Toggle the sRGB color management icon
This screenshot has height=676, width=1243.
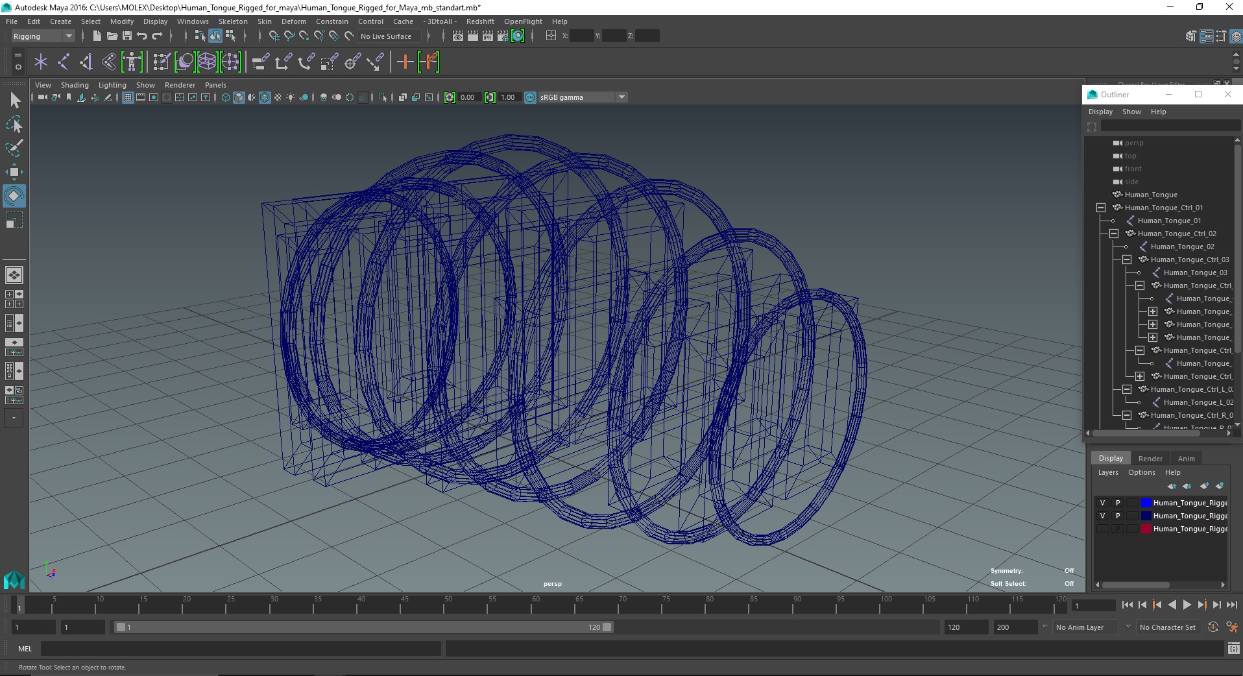[x=530, y=97]
